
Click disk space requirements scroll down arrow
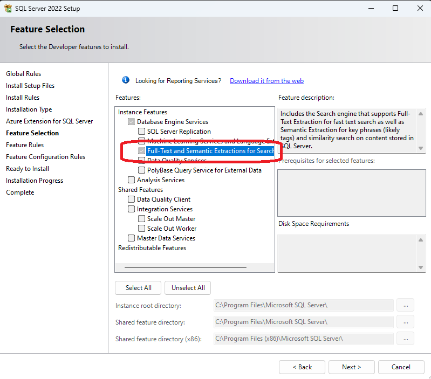(x=421, y=267)
